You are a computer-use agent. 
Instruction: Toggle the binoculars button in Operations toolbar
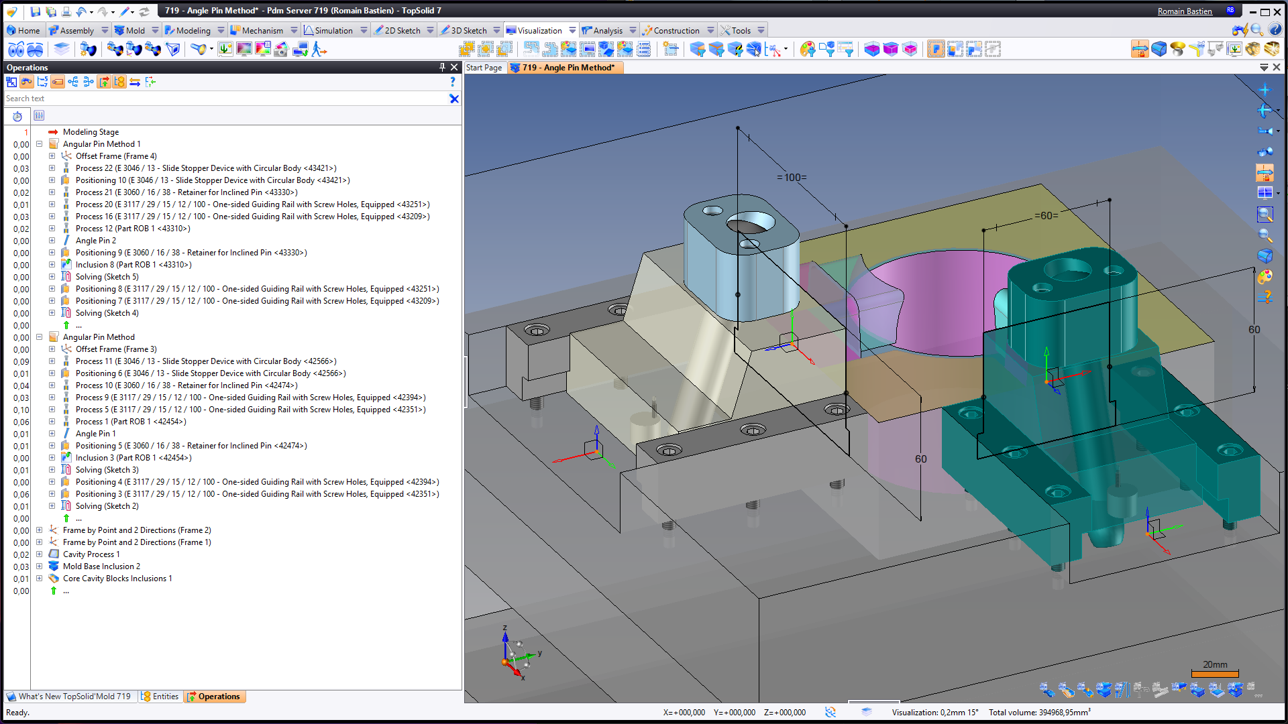pos(27,82)
